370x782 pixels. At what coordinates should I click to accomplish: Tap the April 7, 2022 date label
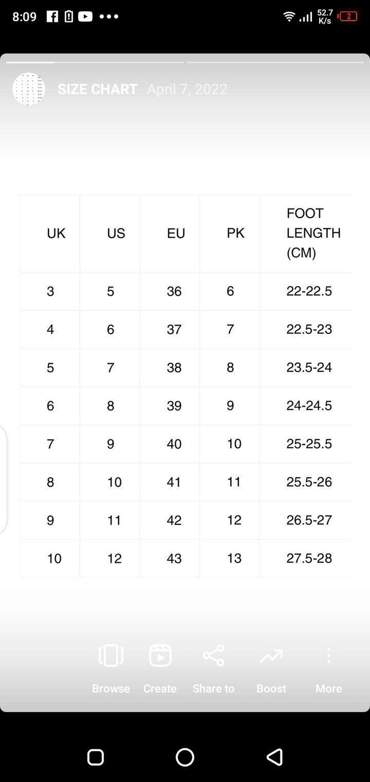[x=187, y=89]
